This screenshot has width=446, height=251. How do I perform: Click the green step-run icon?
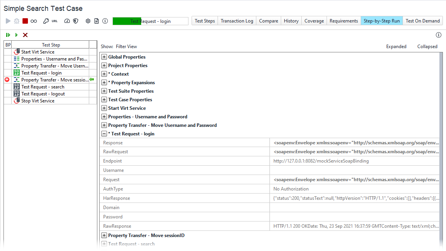click(x=16, y=35)
